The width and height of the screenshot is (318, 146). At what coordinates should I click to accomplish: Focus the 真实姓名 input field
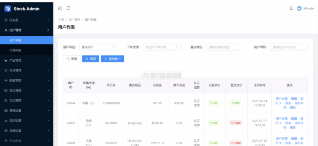[225, 47]
